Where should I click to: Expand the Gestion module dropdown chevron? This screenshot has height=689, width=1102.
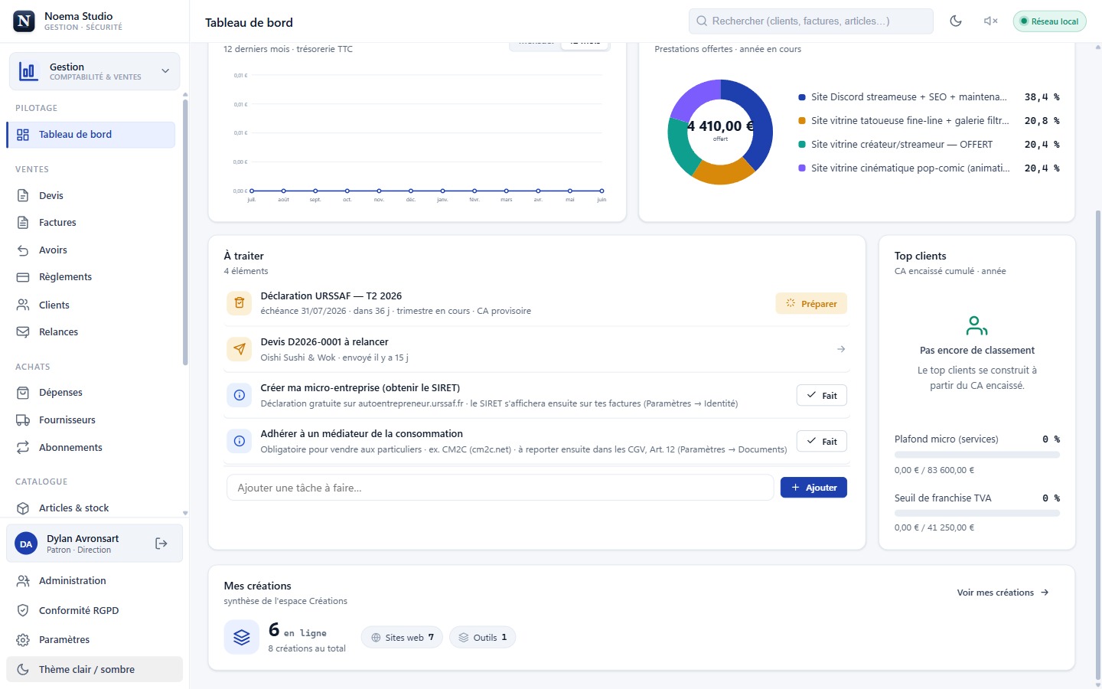pyautogui.click(x=165, y=71)
